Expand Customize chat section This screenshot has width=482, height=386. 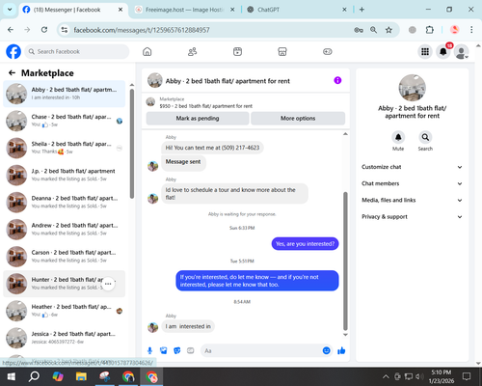tap(413, 167)
